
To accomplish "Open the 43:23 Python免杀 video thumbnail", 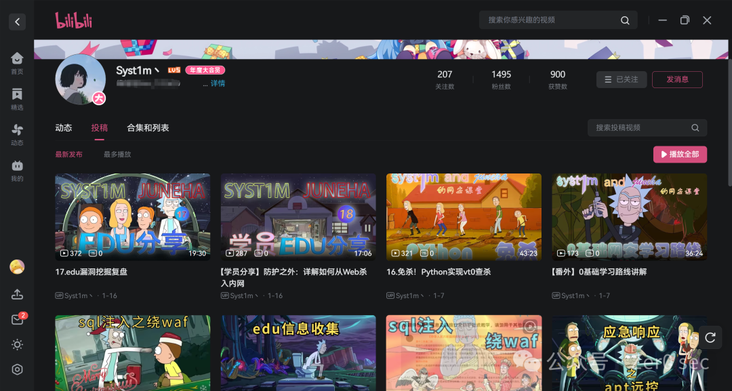I will coord(464,217).
